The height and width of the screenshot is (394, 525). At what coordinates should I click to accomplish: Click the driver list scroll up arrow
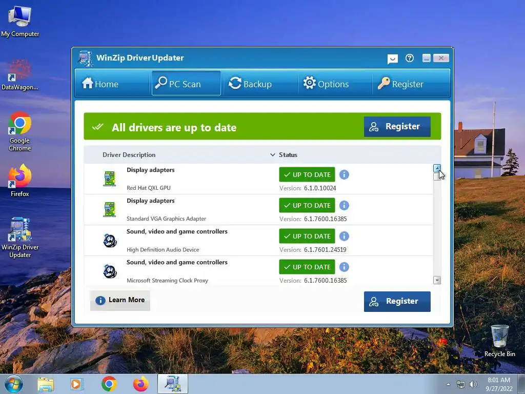click(437, 168)
